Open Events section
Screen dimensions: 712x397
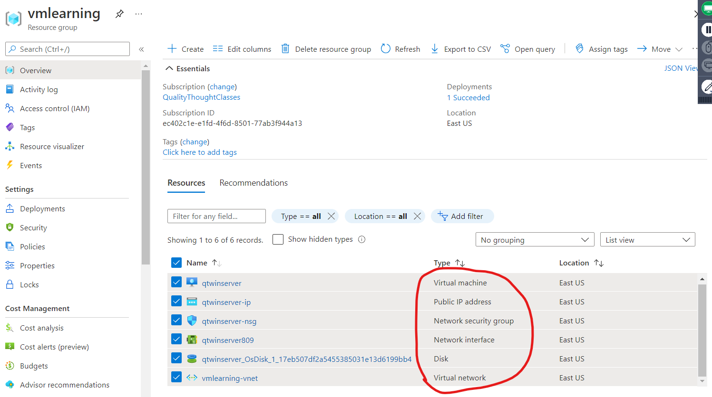[x=30, y=165]
